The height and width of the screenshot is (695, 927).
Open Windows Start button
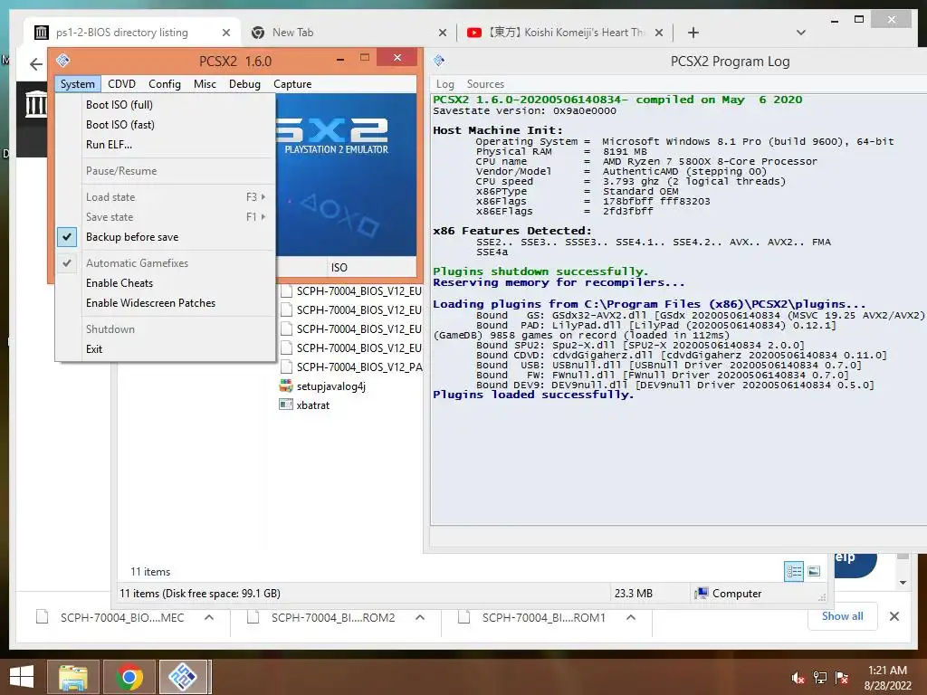point(22,677)
